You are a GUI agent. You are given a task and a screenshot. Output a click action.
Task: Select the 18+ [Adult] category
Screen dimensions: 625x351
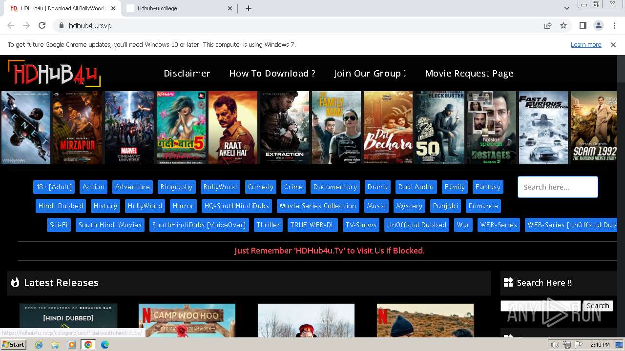click(54, 187)
